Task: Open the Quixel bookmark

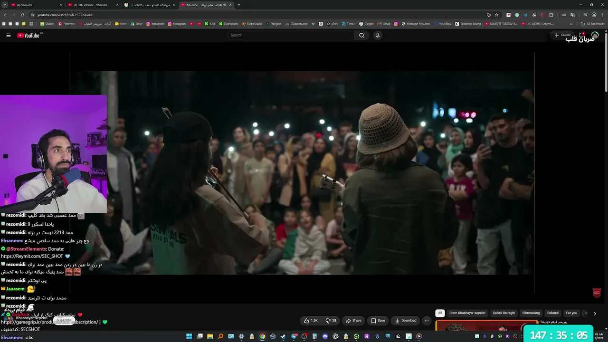Action: coord(47,24)
